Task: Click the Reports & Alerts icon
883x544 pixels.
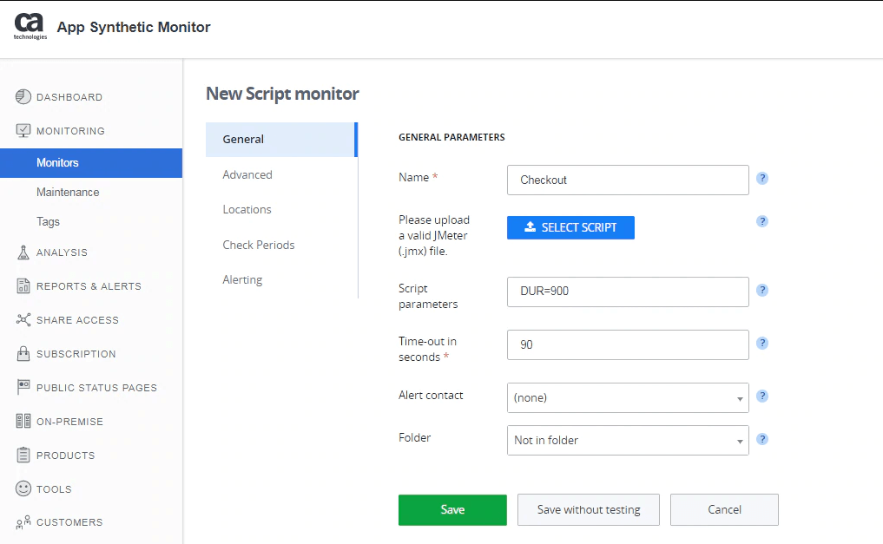Action: click(23, 286)
